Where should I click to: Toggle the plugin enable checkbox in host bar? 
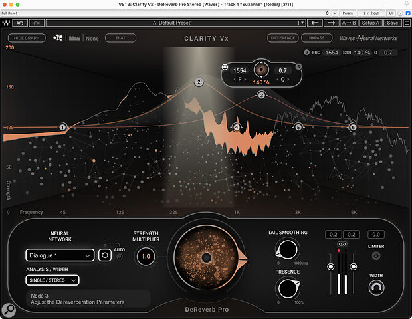point(408,13)
